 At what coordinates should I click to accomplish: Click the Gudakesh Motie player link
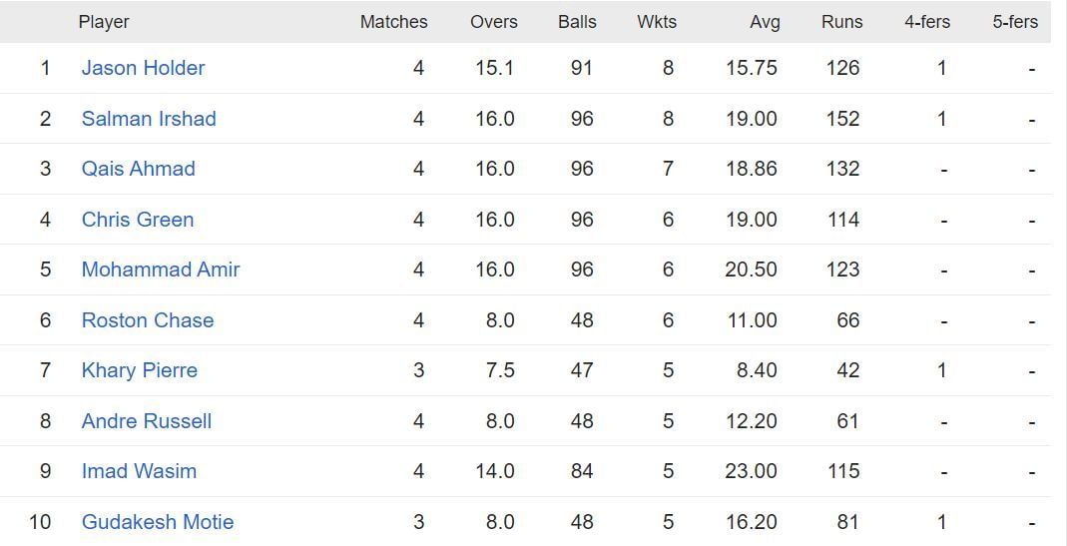coord(158,522)
